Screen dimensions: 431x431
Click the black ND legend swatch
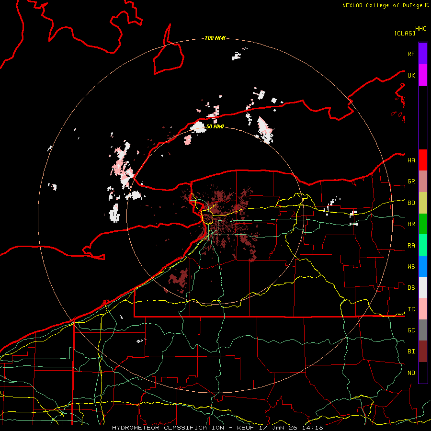point(423,373)
